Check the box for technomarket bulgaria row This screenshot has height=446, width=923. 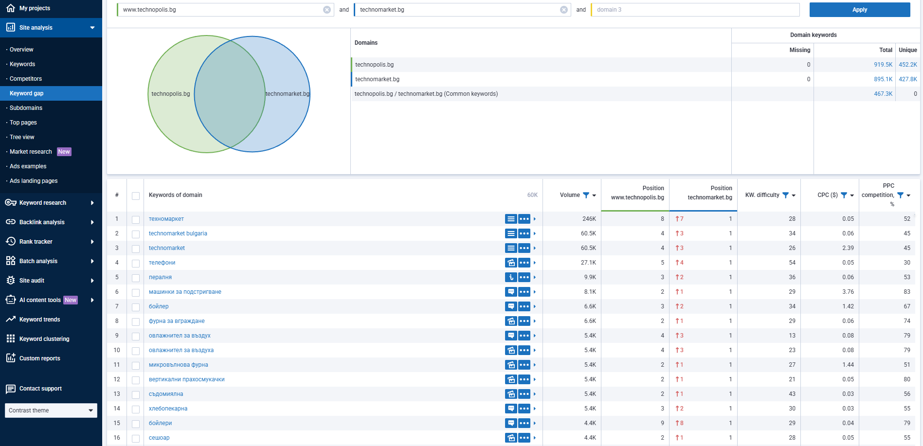[136, 234]
